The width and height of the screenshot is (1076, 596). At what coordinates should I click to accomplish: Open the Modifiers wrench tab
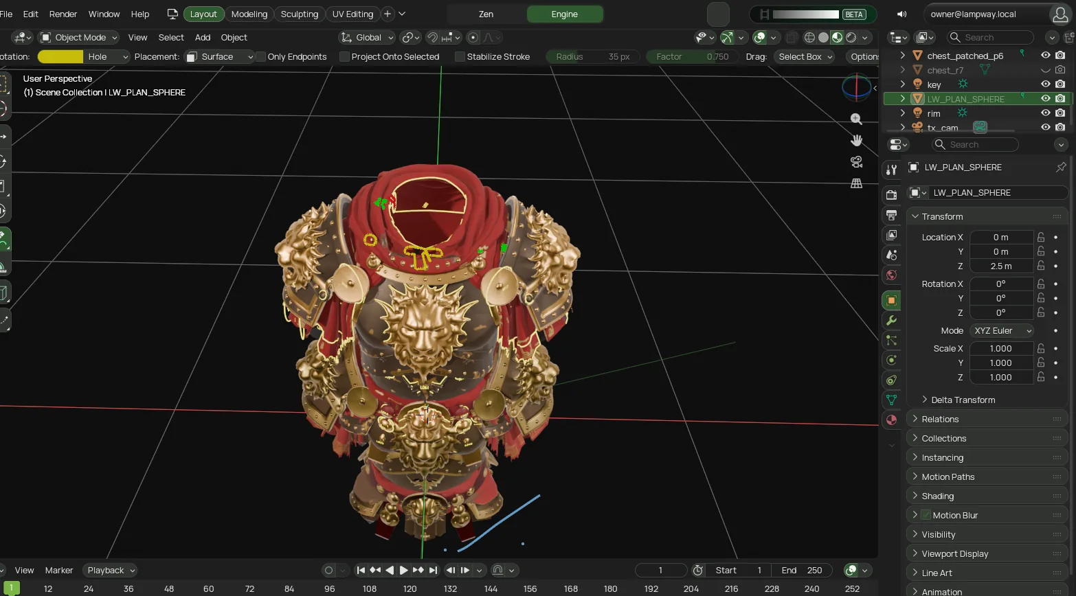point(891,321)
